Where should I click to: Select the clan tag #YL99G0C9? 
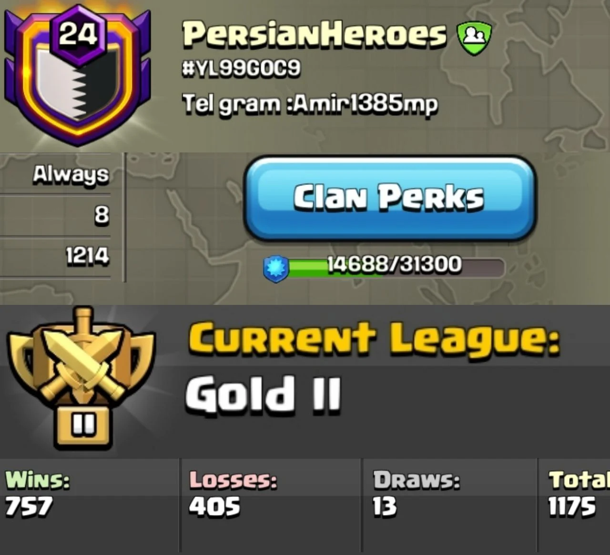point(242,68)
